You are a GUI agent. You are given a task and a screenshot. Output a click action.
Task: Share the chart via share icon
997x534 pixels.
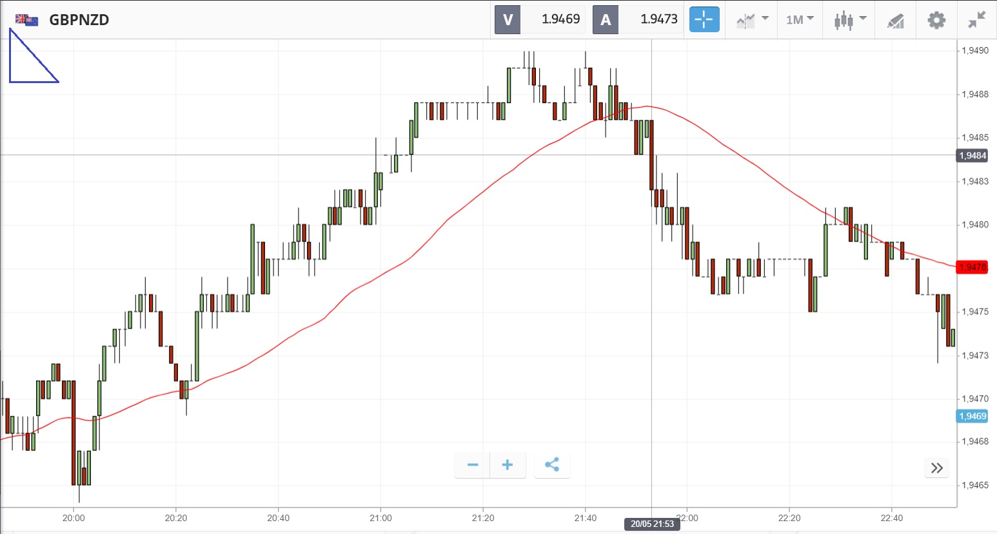(x=552, y=465)
